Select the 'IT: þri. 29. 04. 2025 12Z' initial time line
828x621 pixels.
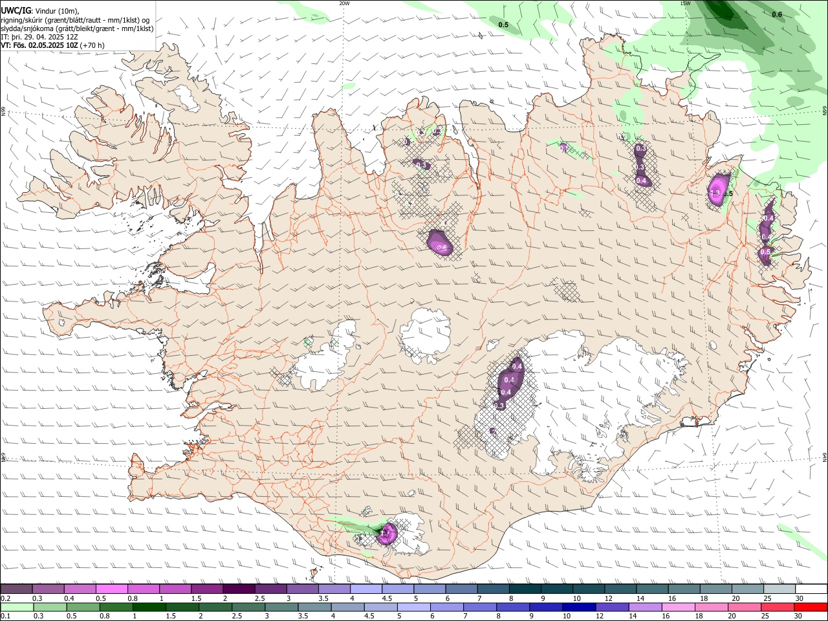[x=39, y=37]
